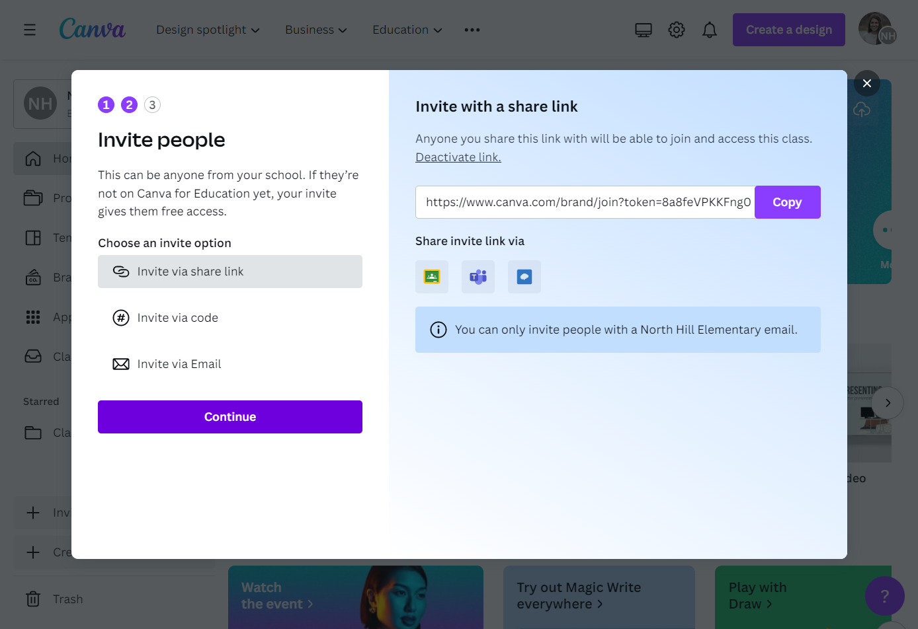This screenshot has height=629, width=918.
Task: Open Play with Draw card
Action: pos(803,597)
